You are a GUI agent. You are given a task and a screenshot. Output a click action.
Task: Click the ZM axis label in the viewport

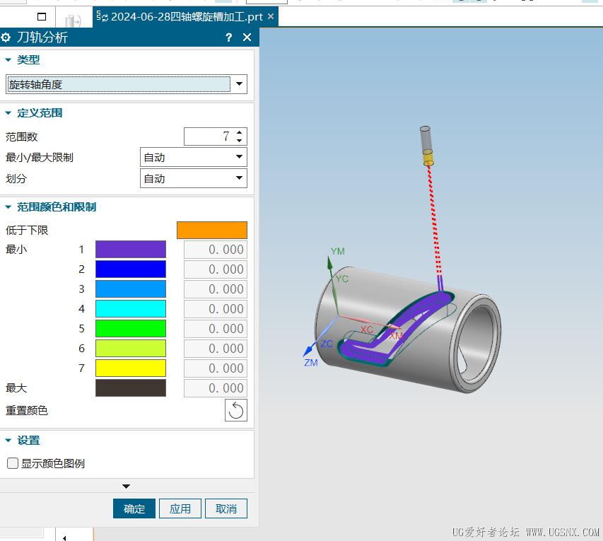click(311, 363)
